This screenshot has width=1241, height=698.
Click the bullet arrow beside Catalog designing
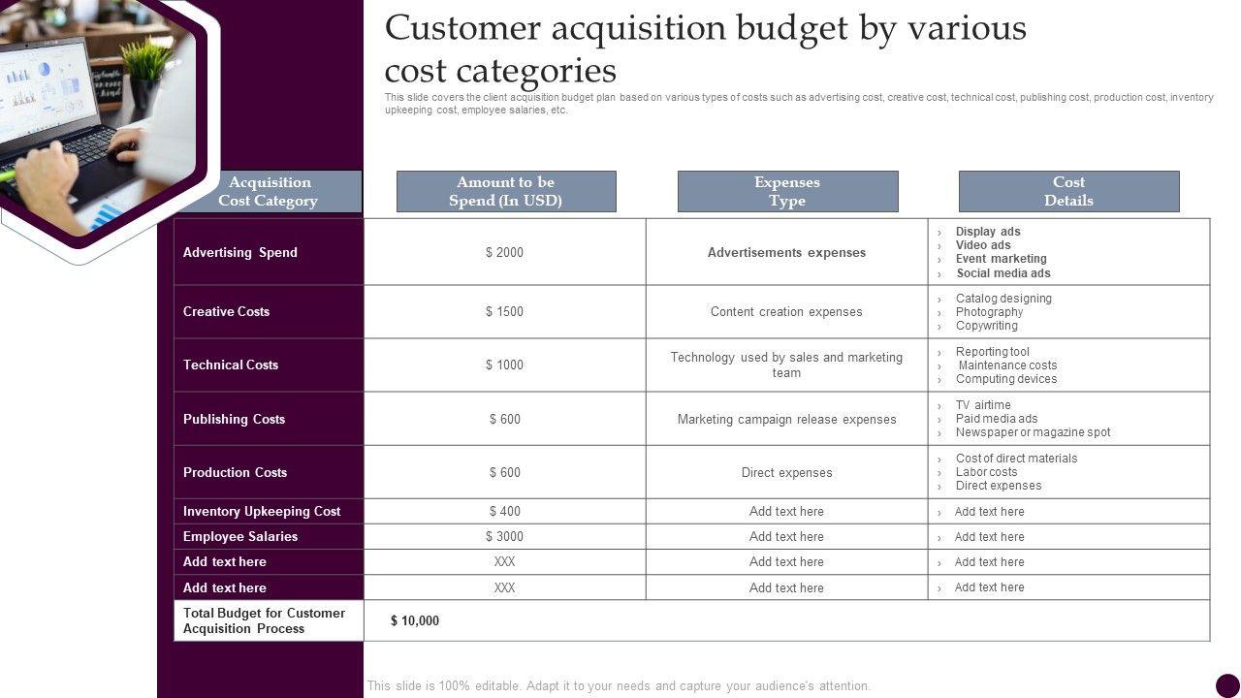[939, 300]
